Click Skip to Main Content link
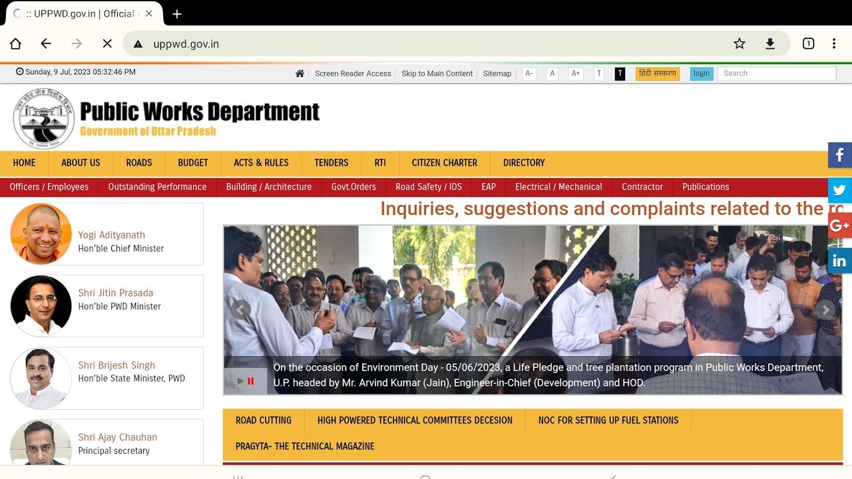This screenshot has height=479, width=852. click(x=437, y=74)
